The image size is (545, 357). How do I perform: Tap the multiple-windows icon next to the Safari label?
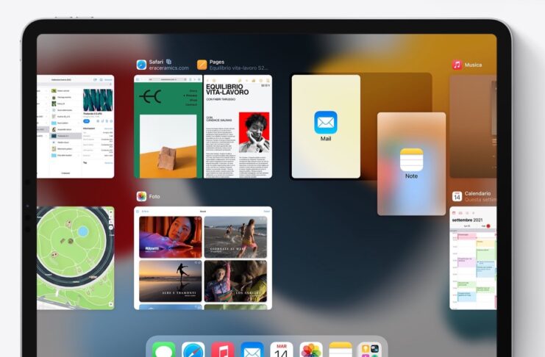(x=169, y=62)
